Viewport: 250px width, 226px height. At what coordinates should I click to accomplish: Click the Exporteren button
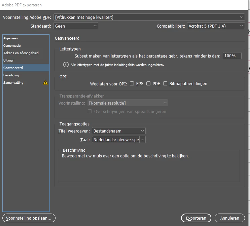point(196,218)
